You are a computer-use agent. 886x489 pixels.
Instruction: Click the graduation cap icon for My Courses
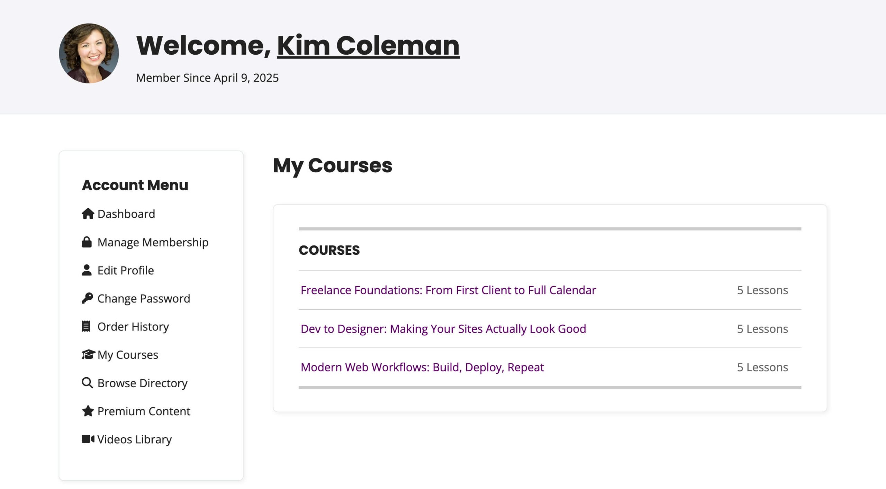point(88,354)
